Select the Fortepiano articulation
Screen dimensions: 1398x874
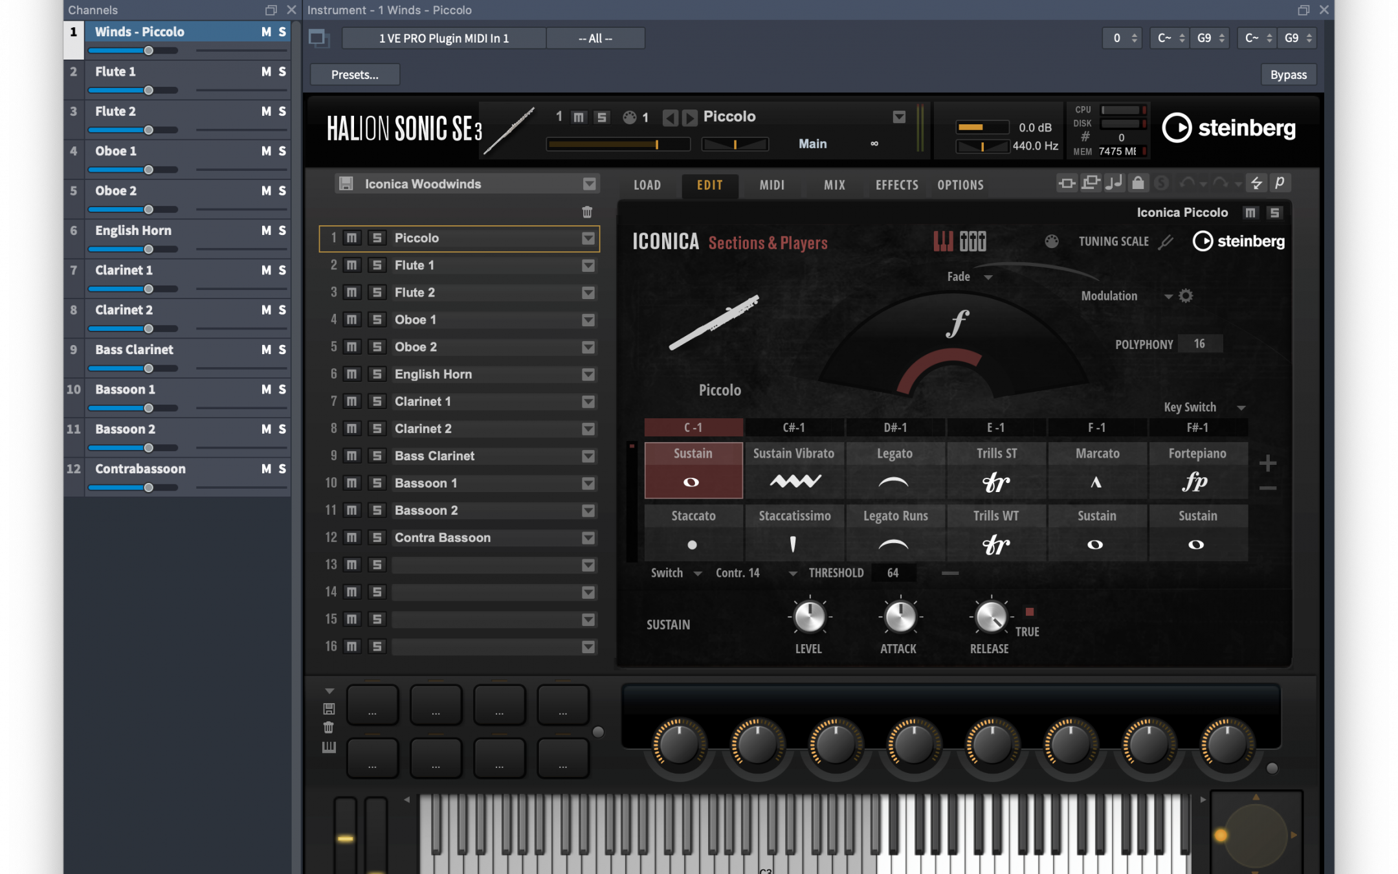(1198, 471)
